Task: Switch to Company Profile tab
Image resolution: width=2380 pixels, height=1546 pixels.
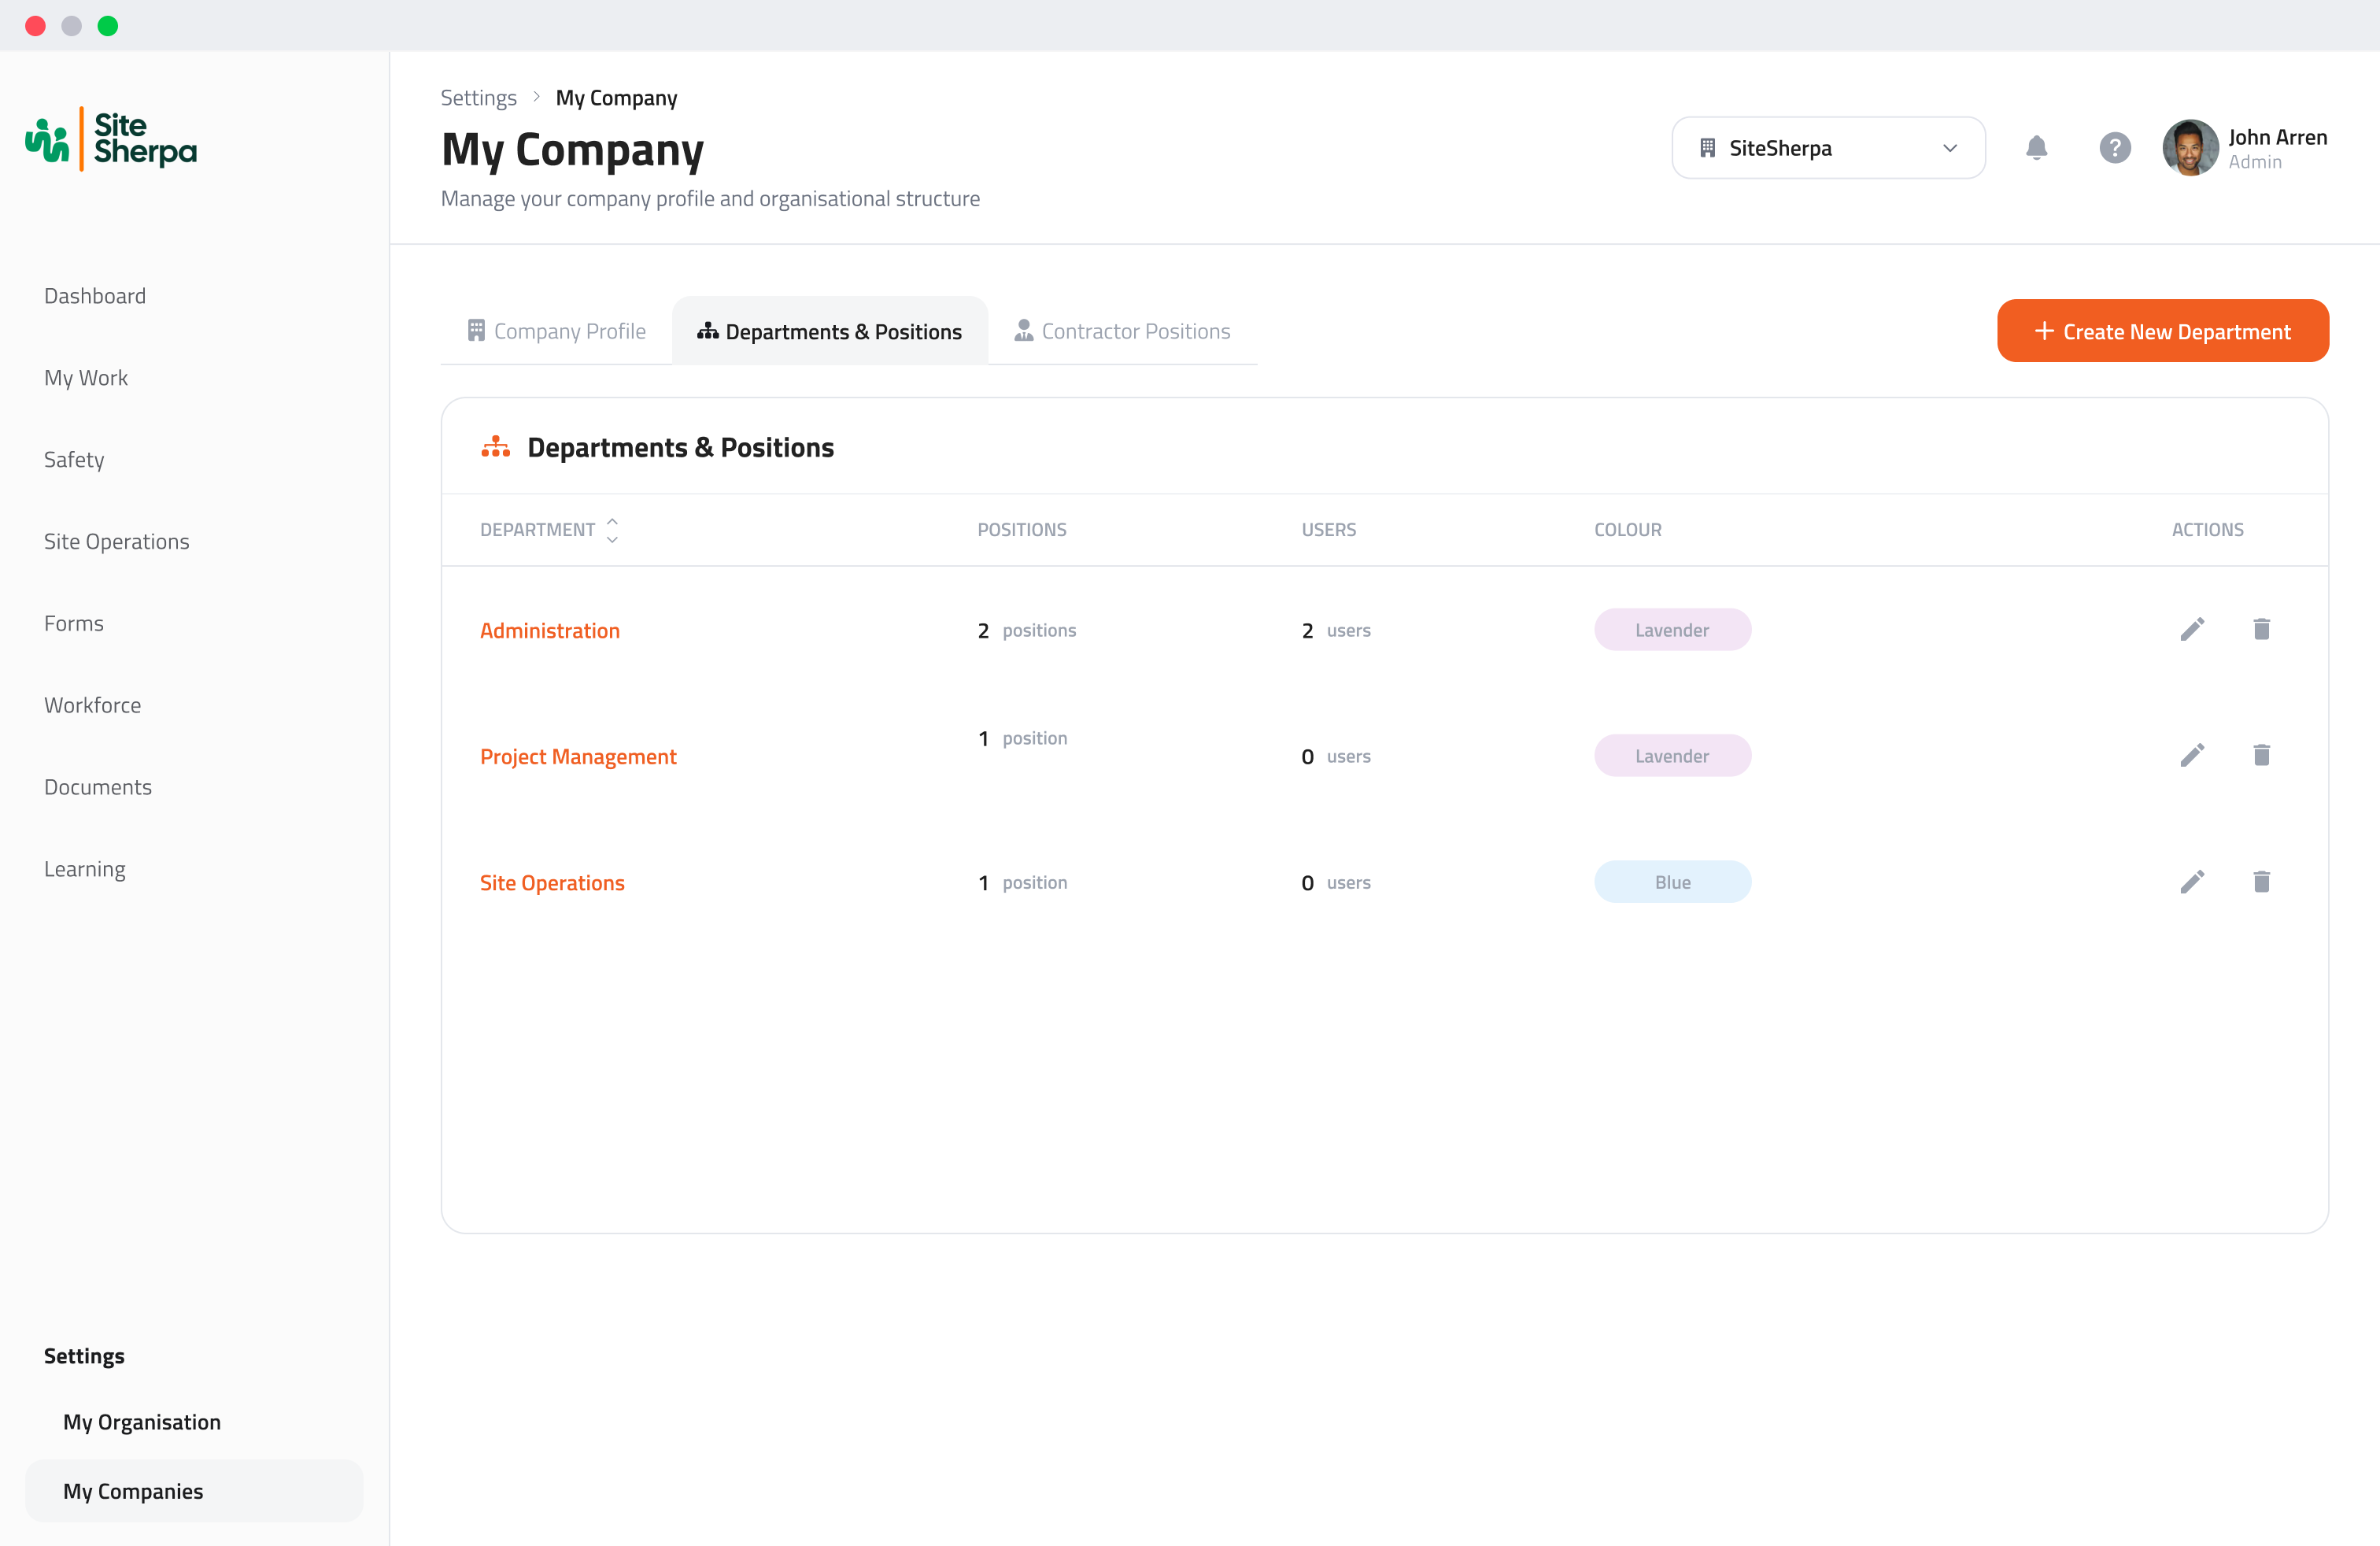Action: tap(557, 331)
